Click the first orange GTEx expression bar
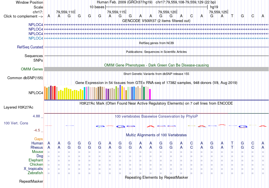The image size is (269, 188). click(45, 93)
